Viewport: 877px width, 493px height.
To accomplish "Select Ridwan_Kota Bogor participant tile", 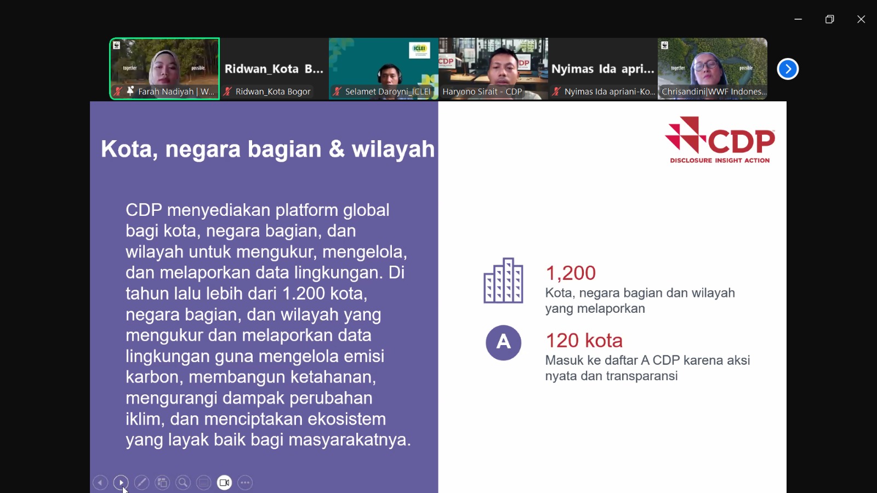I will (x=274, y=68).
